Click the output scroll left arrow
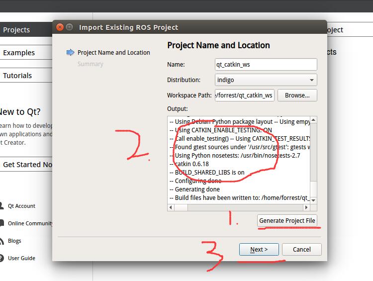 (171, 207)
